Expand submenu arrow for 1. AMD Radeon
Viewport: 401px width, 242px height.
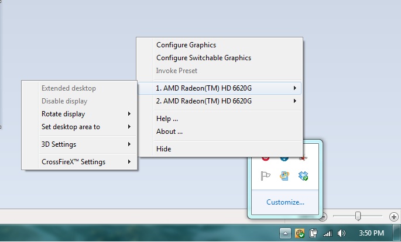click(x=295, y=88)
